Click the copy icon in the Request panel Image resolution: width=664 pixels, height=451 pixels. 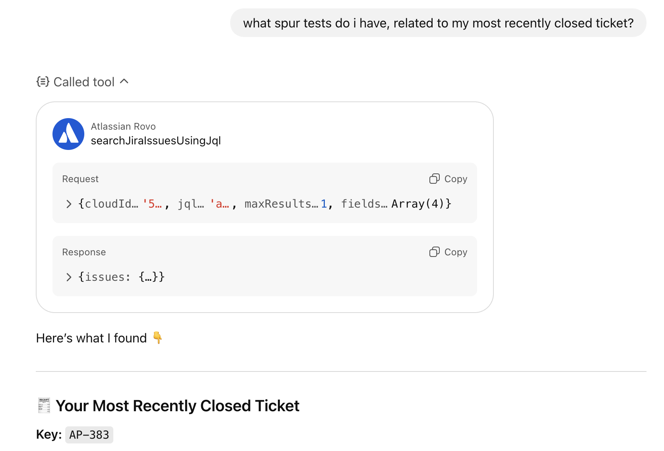pos(434,179)
